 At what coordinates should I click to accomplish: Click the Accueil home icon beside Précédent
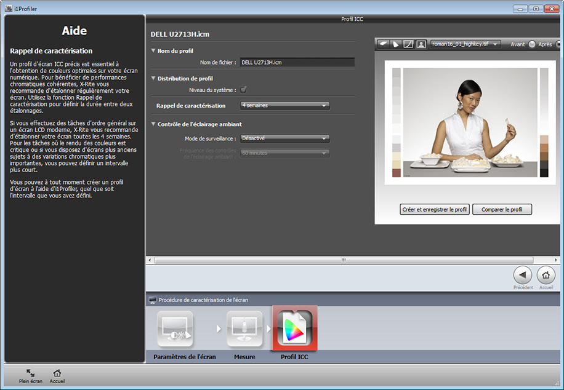pos(546,276)
